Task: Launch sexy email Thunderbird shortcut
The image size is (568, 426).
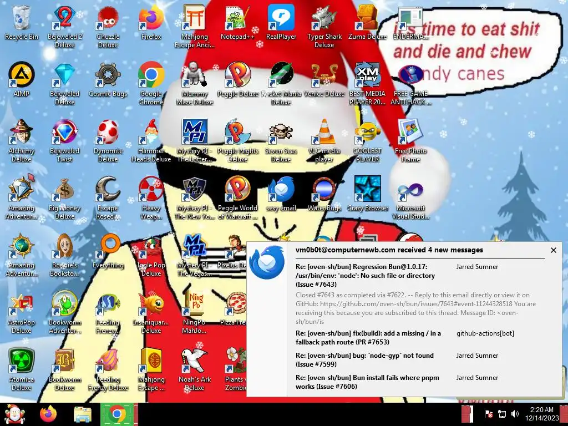Action: 281,194
